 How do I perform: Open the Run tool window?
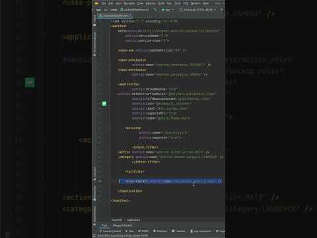point(129,231)
